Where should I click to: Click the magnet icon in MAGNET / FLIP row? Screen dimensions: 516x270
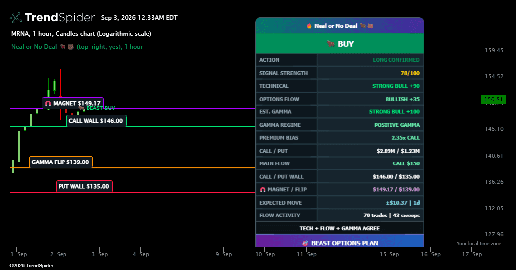(x=262, y=190)
